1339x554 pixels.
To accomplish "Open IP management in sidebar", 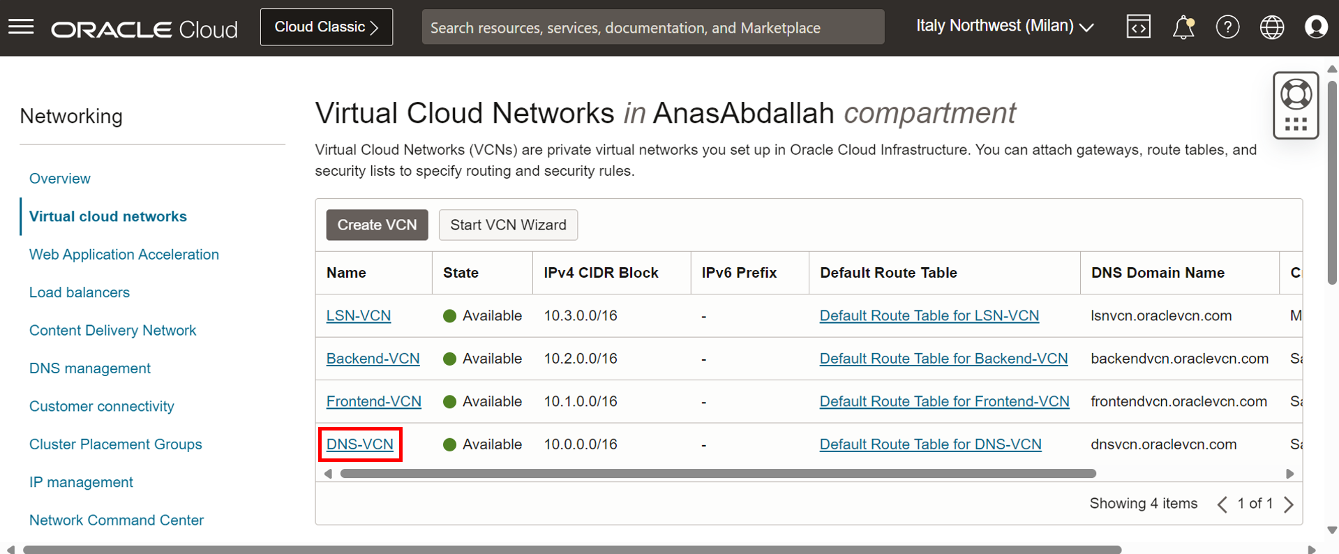I will pos(81,482).
